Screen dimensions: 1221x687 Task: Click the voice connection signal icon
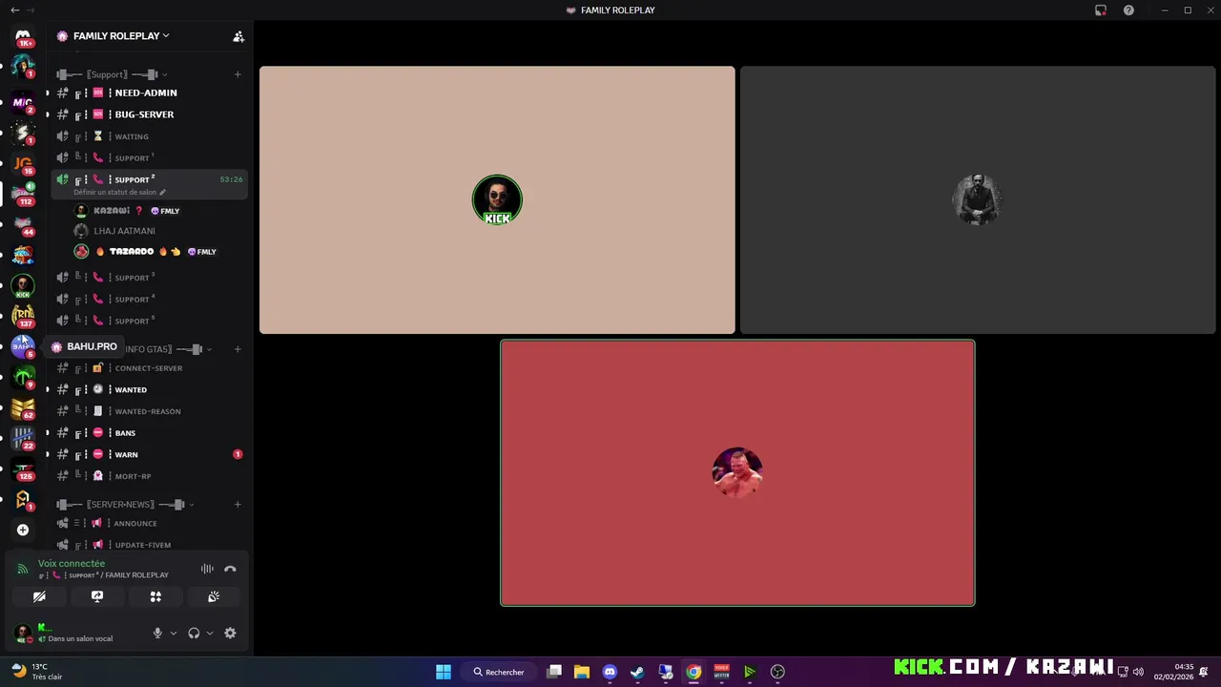pyautogui.click(x=23, y=569)
